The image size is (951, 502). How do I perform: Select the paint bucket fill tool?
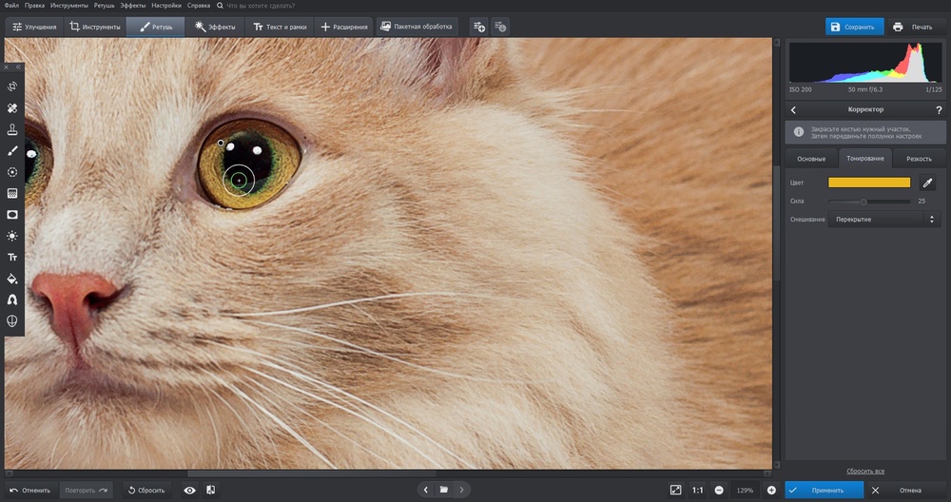(x=12, y=279)
